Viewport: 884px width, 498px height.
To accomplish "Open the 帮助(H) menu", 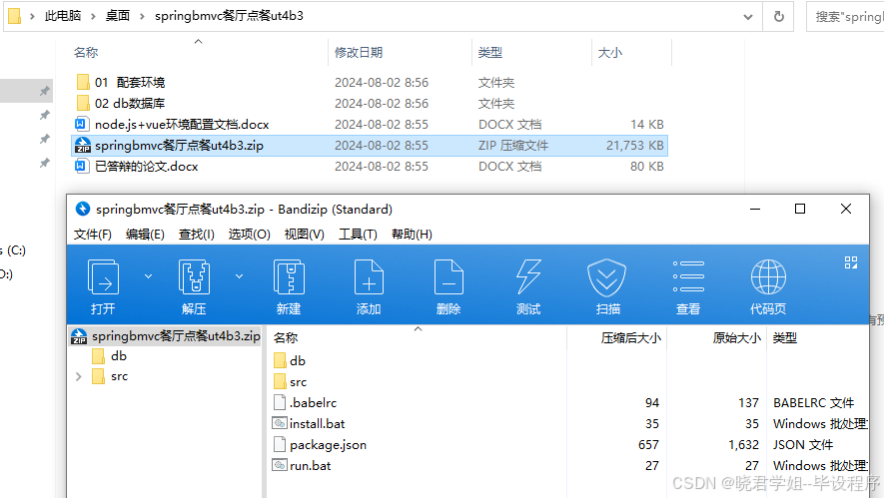I will 412,234.
